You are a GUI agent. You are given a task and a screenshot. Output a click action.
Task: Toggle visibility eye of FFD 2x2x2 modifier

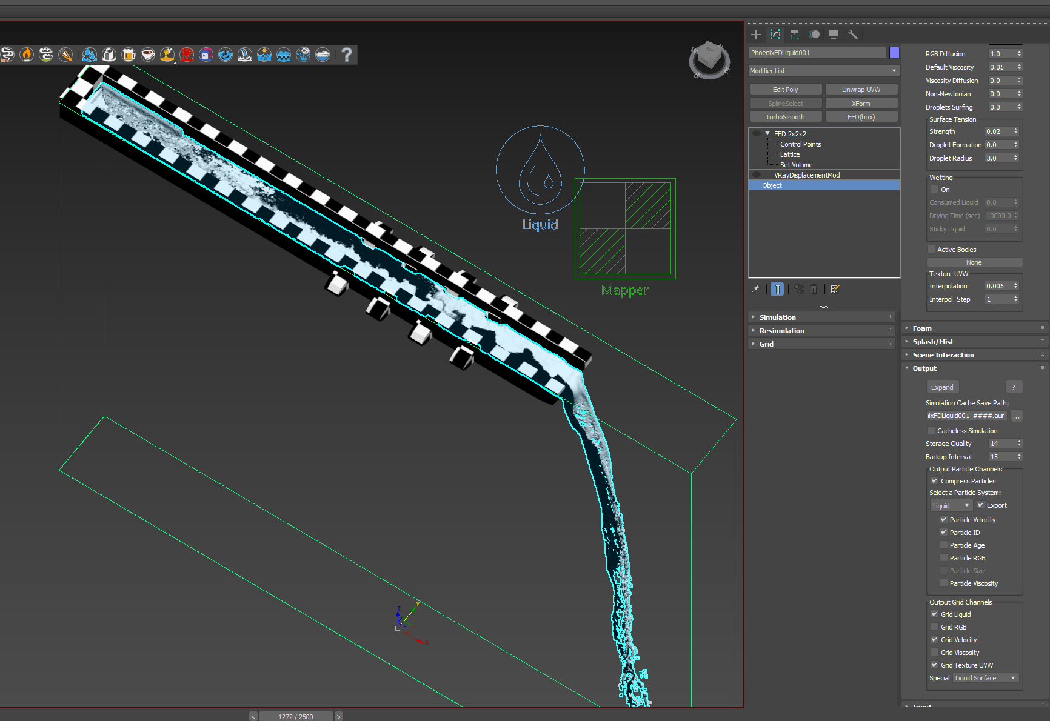pos(757,134)
